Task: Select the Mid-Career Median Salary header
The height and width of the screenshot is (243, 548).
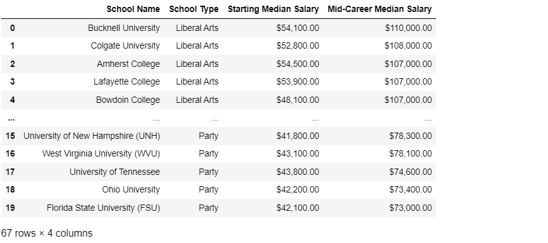Action: (379, 9)
